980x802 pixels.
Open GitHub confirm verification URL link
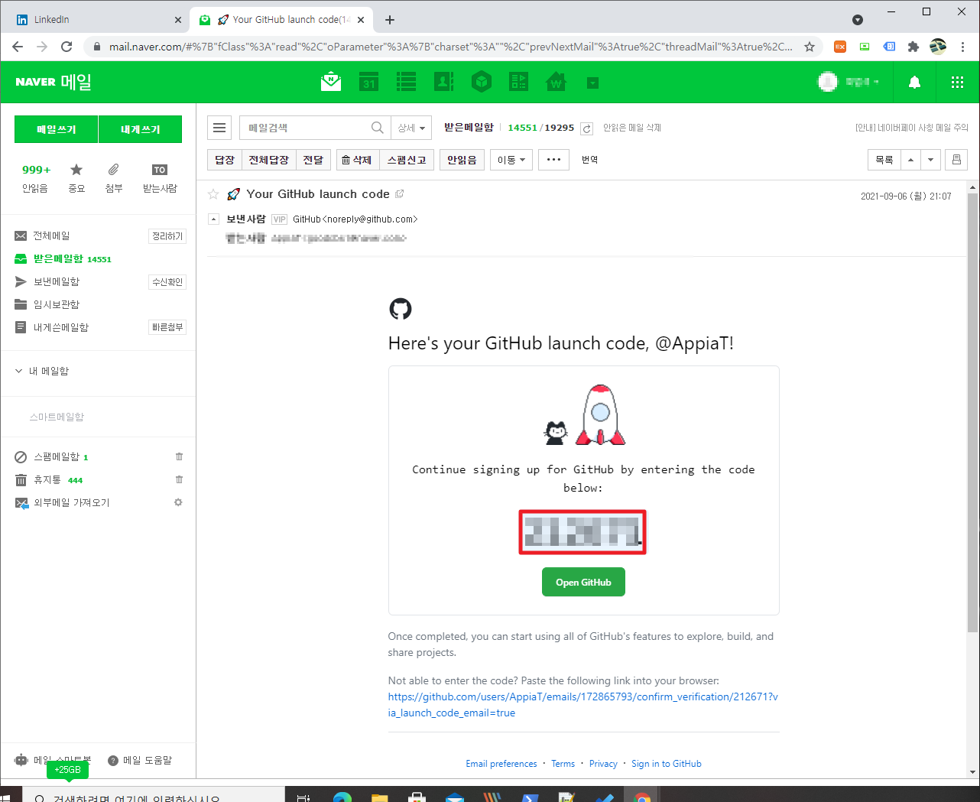583,705
